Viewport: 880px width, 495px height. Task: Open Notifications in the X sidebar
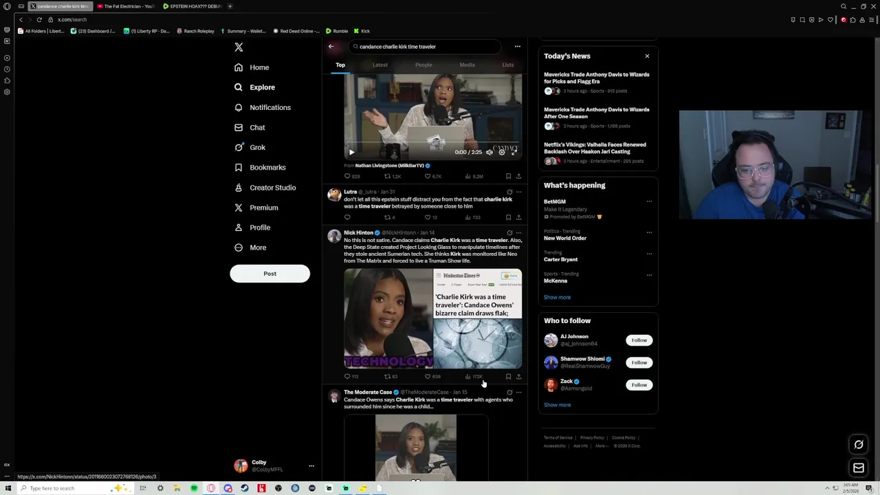pos(263,107)
